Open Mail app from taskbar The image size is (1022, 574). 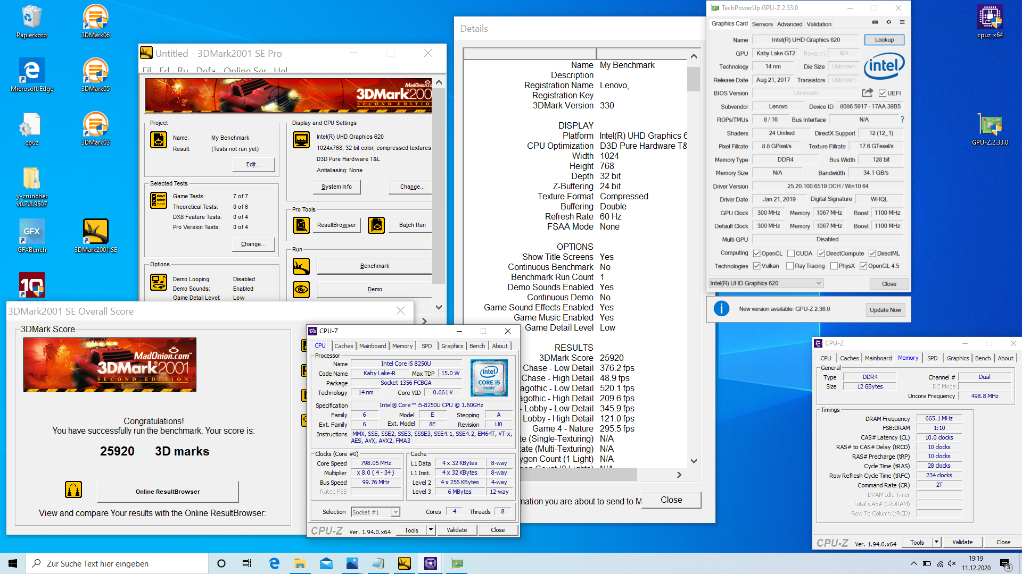326,563
